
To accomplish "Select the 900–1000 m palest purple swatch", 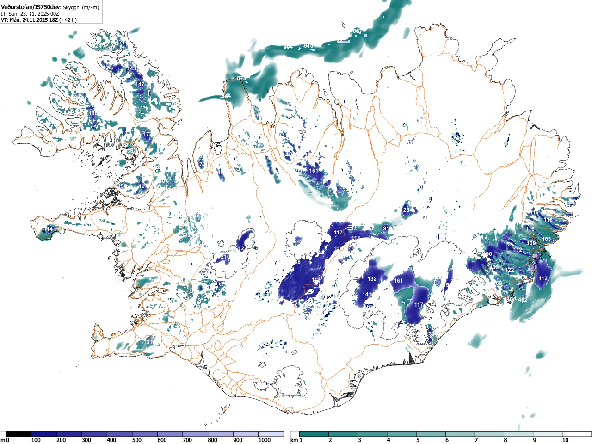I will point(246,434).
